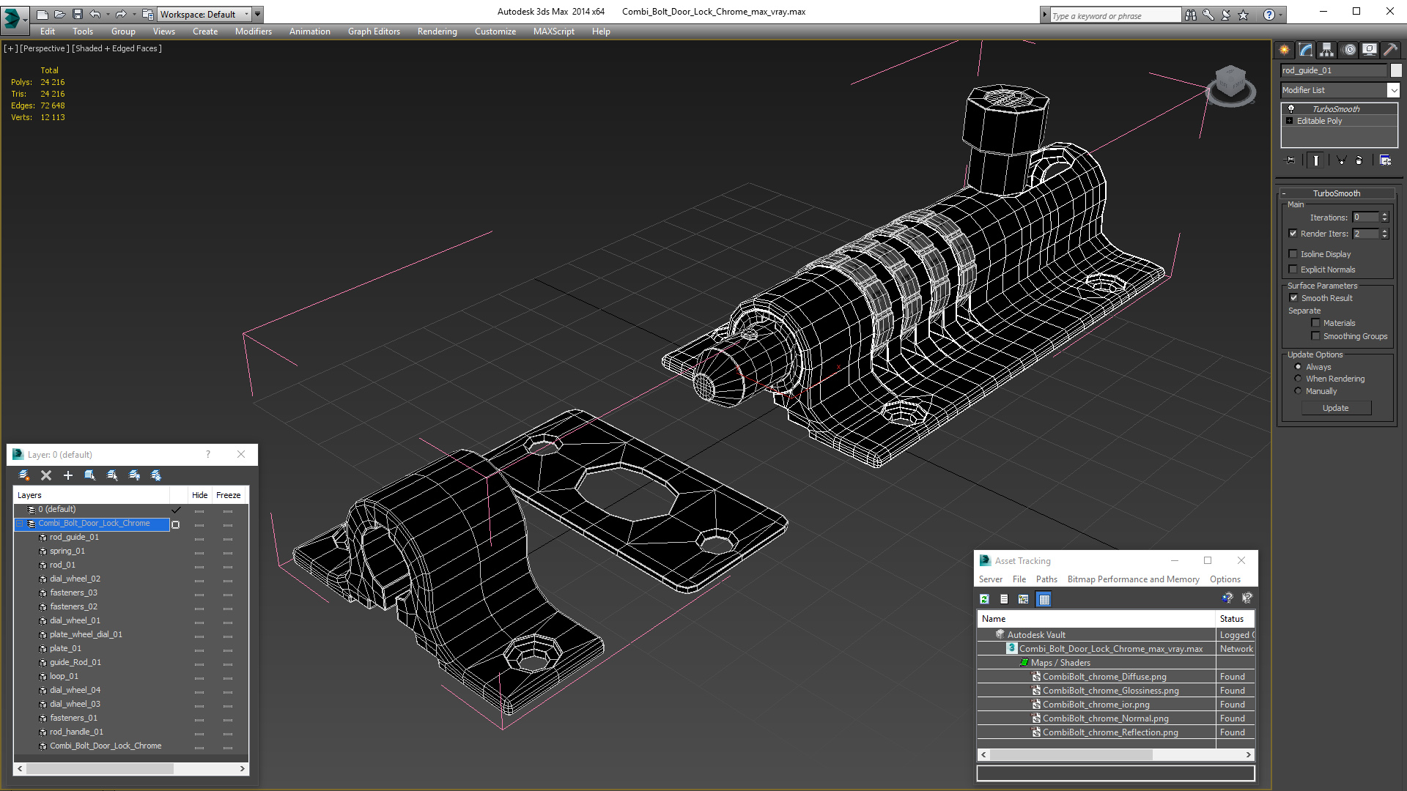Click Add Selected Objects plus icon
Image resolution: width=1407 pixels, height=791 pixels.
click(68, 475)
